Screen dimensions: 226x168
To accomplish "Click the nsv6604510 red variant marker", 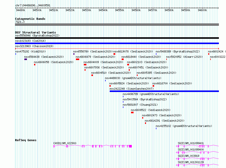I will 92,75.
